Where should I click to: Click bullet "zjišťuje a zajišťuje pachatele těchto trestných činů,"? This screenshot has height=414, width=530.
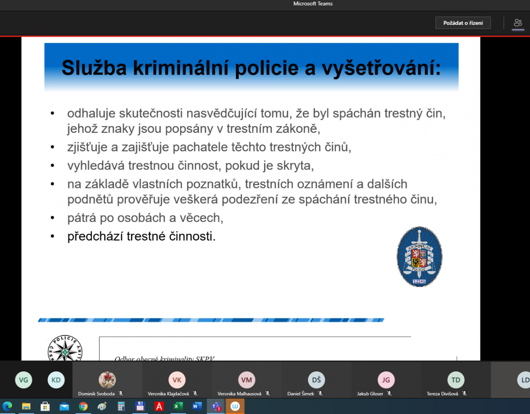[209, 147]
